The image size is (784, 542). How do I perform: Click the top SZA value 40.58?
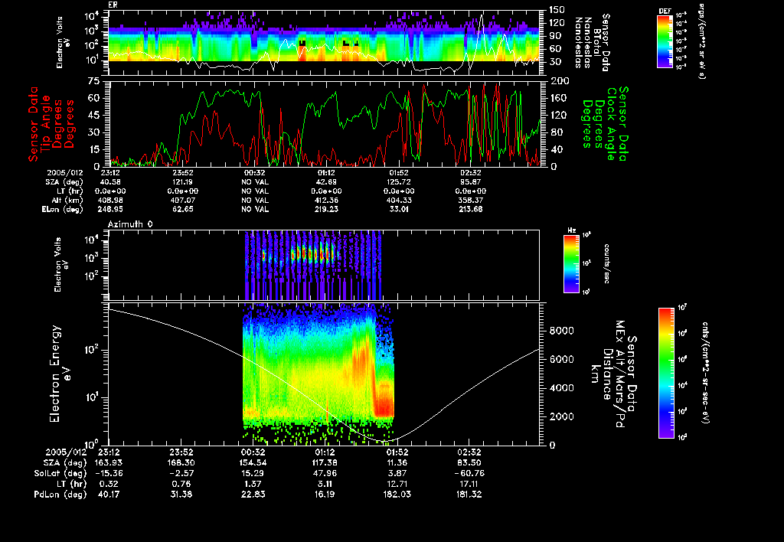[110, 182]
